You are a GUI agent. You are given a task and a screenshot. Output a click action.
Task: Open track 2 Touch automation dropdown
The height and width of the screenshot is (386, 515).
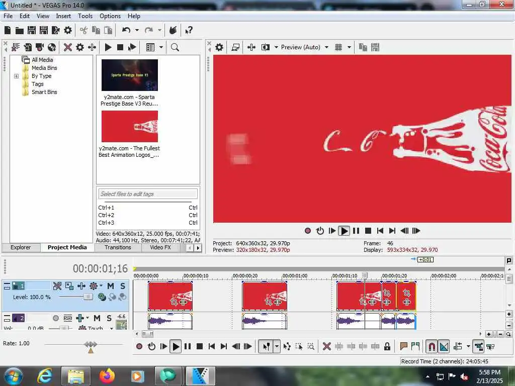pos(111,328)
